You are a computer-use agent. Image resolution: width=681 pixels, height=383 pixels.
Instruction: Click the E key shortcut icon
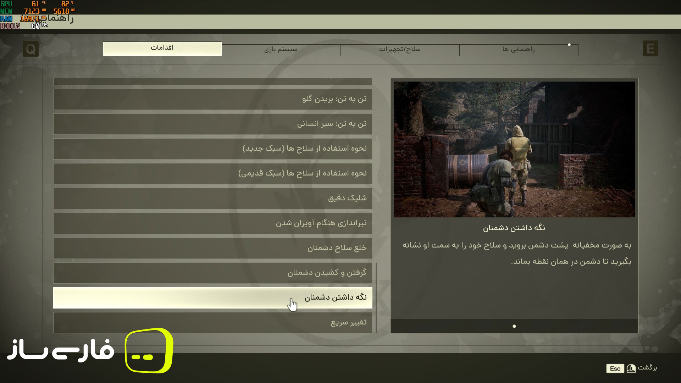point(650,49)
